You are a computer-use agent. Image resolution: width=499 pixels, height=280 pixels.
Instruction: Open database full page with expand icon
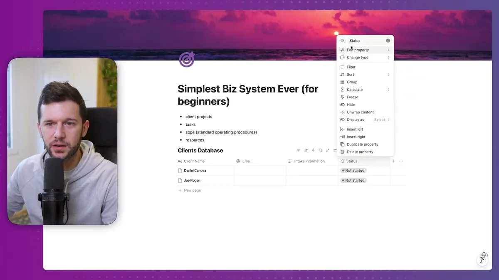pyautogui.click(x=328, y=151)
